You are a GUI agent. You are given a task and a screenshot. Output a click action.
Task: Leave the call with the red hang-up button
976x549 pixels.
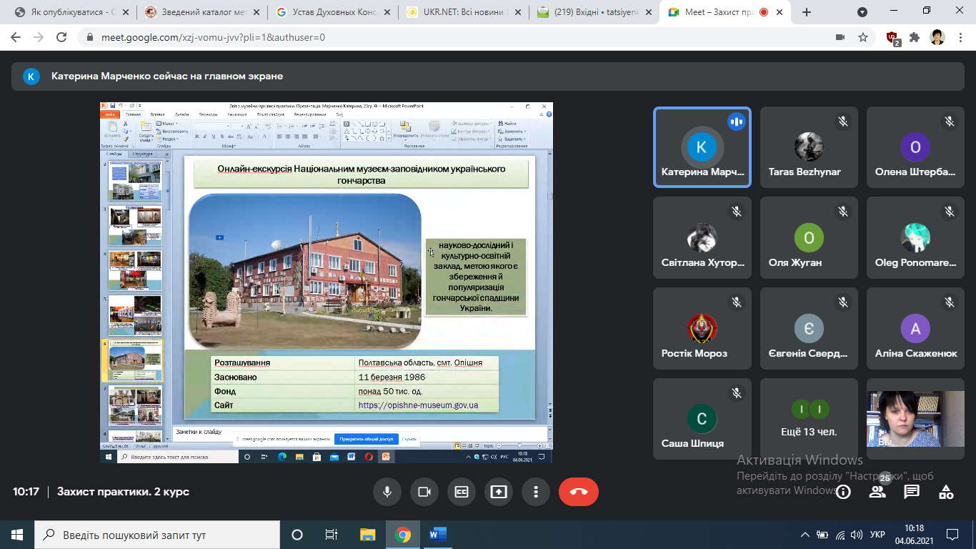(x=579, y=492)
